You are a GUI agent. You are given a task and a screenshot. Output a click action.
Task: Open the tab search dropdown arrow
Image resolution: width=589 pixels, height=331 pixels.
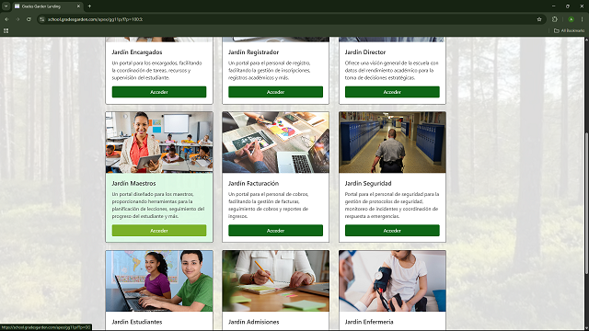[x=6, y=6]
